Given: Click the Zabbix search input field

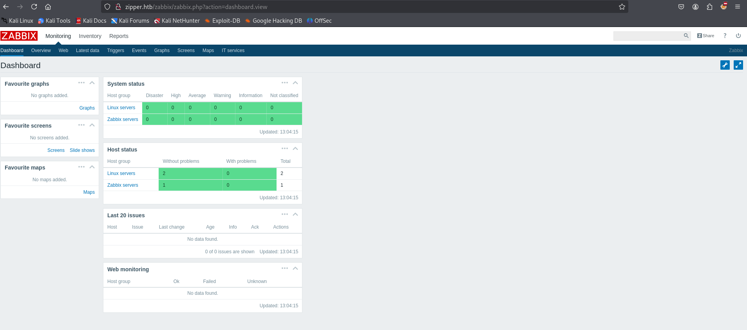Looking at the screenshot, I should tap(648, 36).
